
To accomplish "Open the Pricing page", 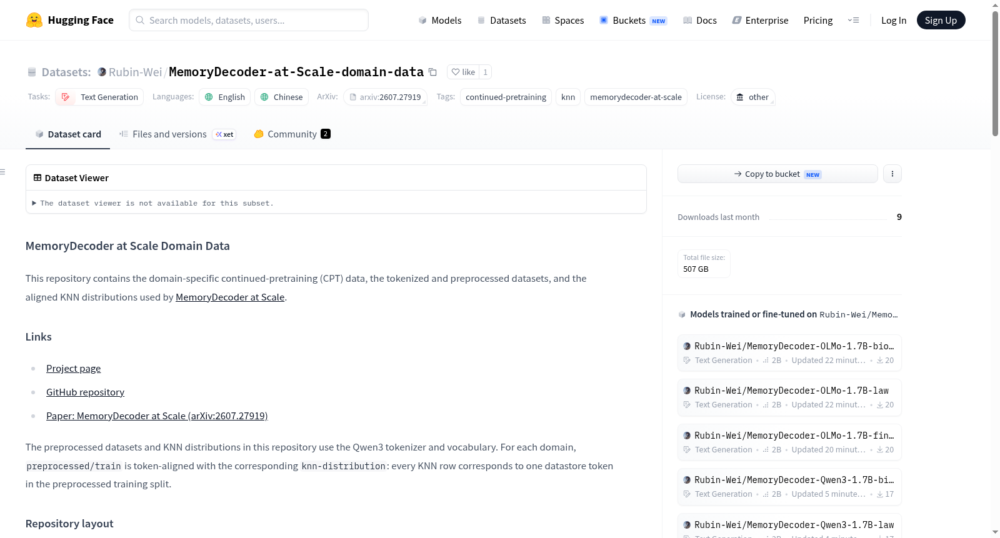I will tap(818, 20).
